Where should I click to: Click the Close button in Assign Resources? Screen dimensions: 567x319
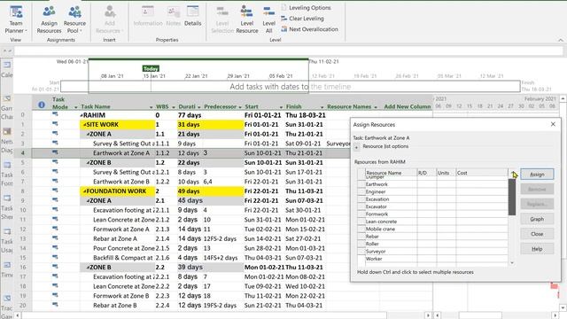537,234
